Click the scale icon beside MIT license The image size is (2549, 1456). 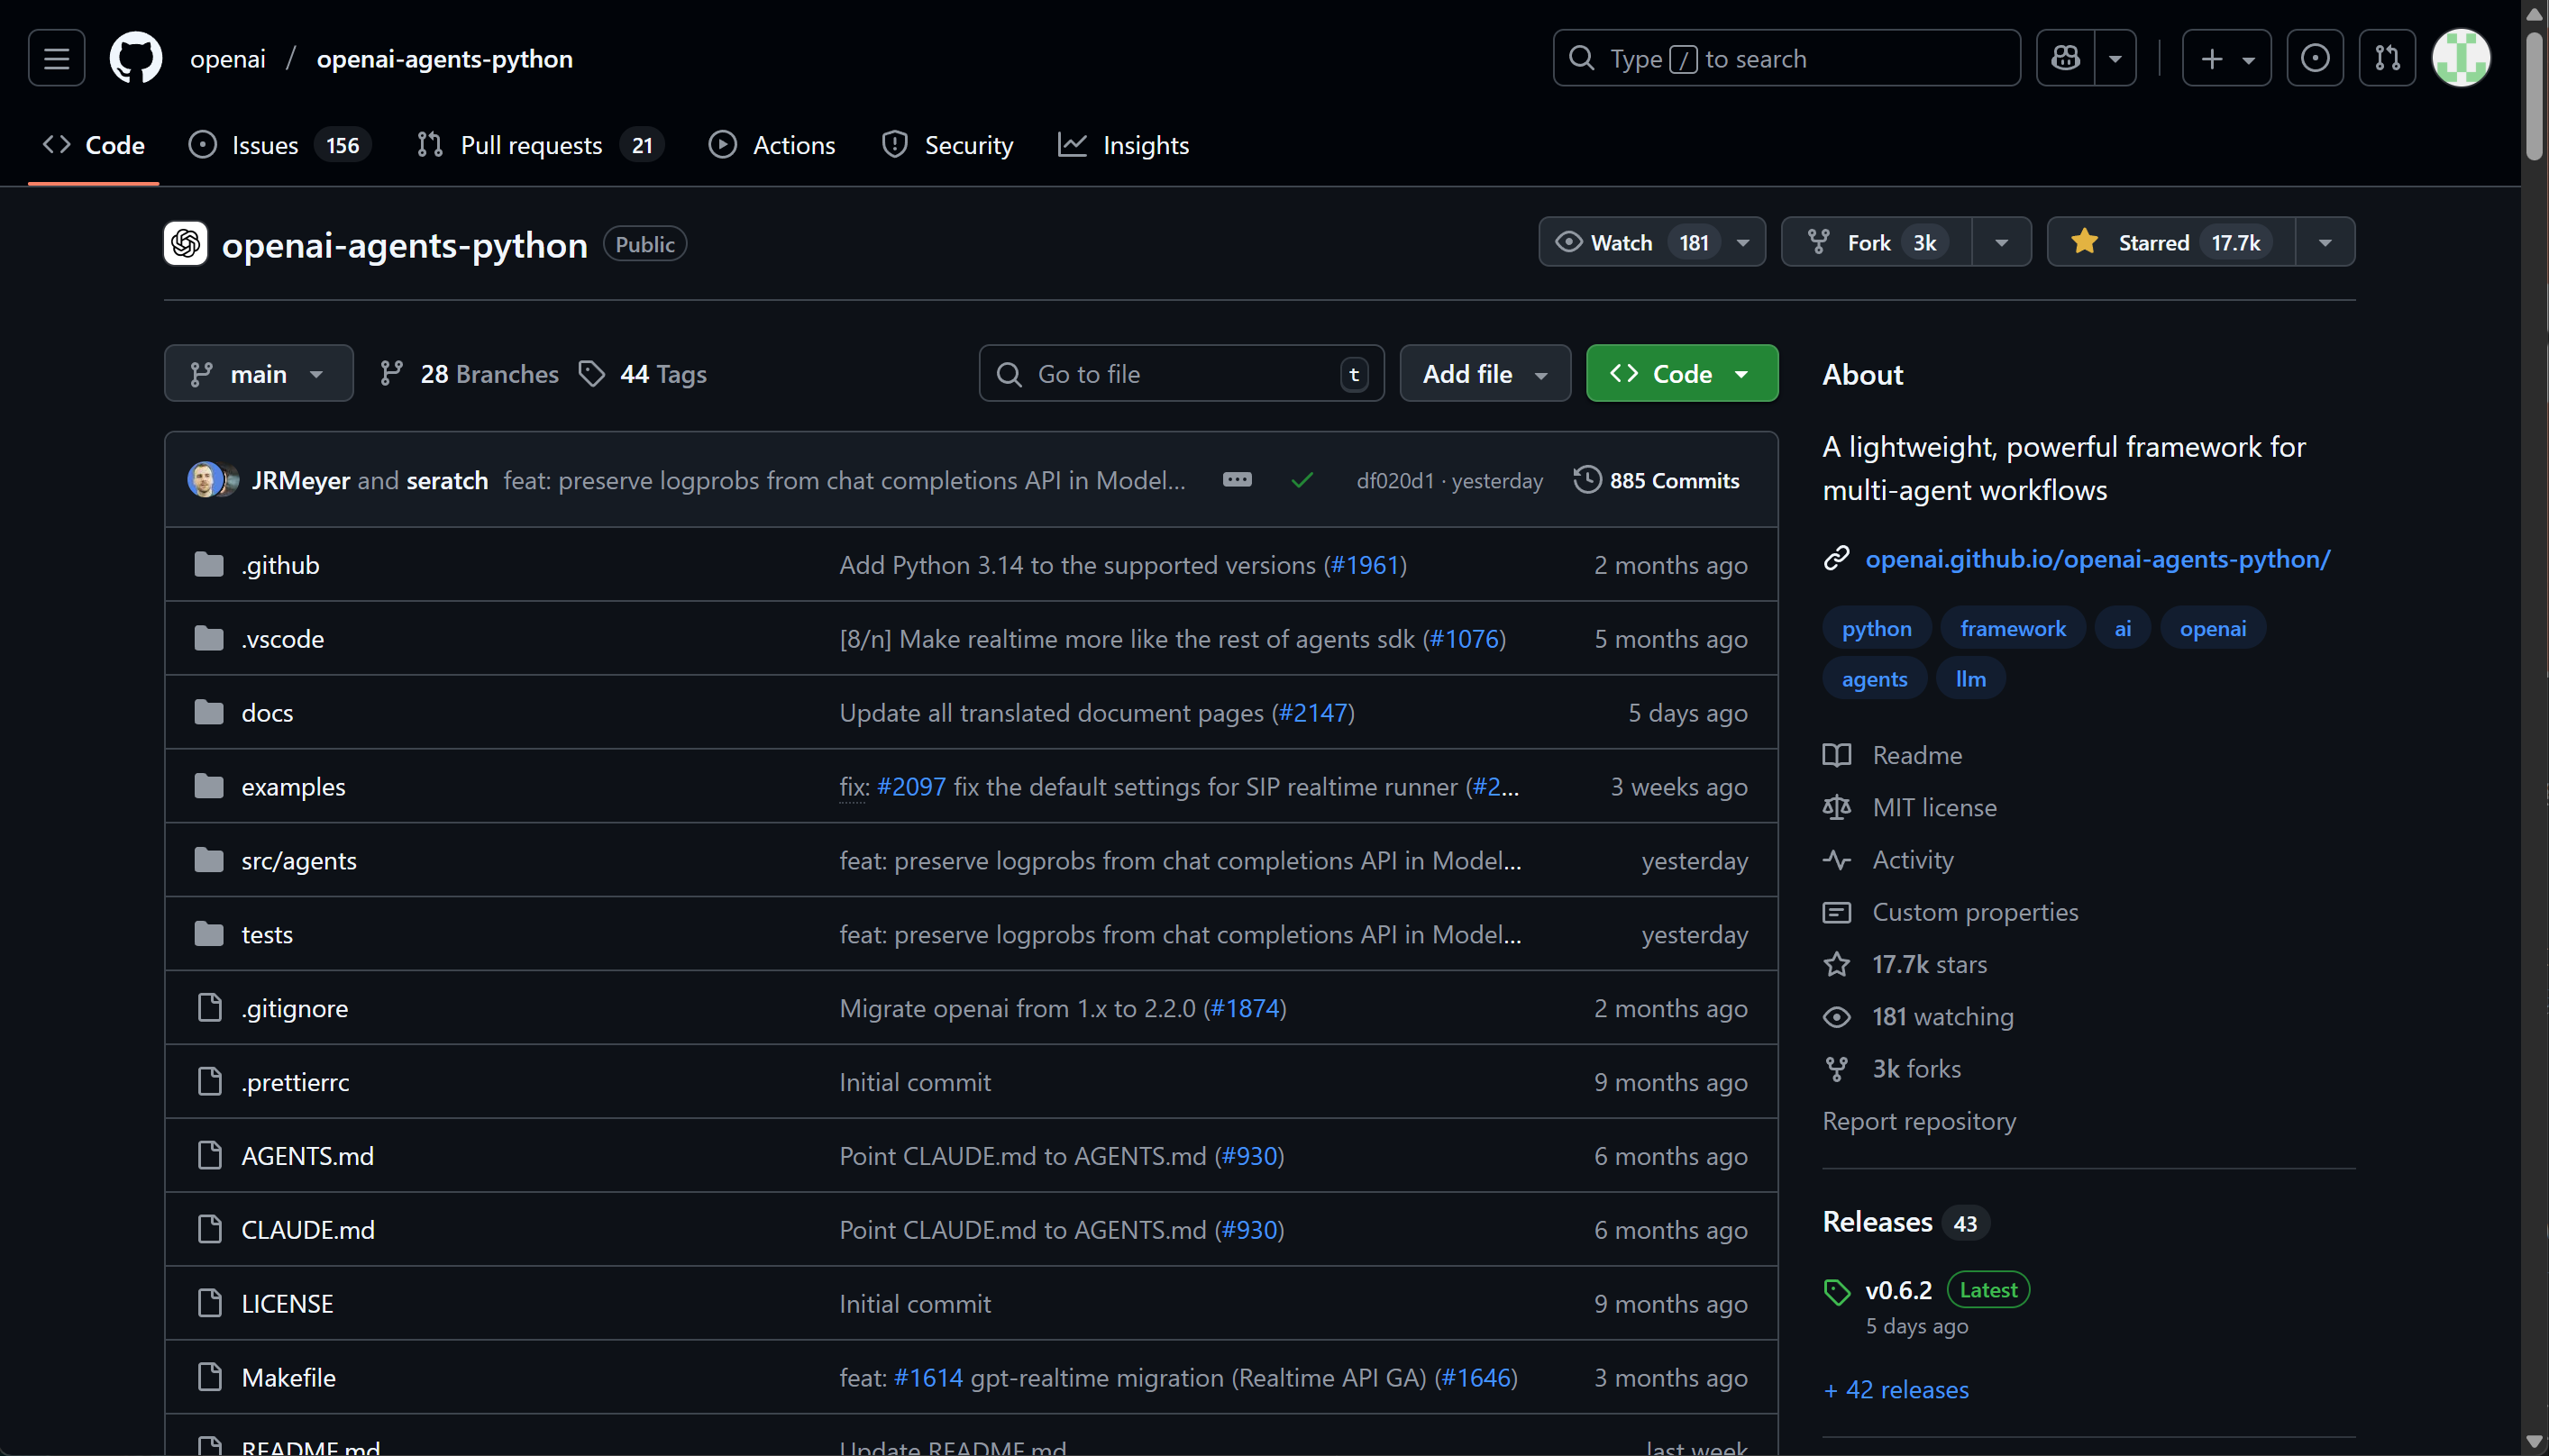(x=1837, y=807)
